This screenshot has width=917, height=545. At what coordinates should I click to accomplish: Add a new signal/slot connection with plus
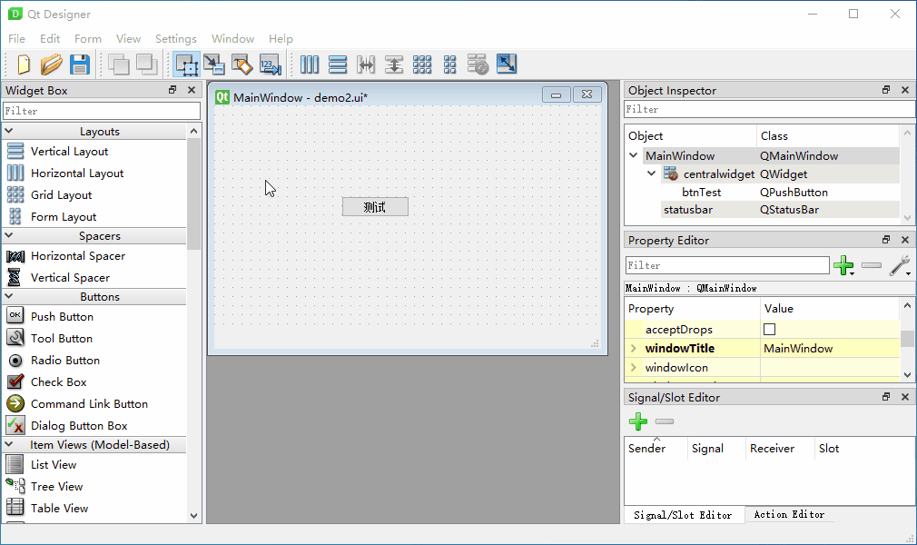pos(638,421)
